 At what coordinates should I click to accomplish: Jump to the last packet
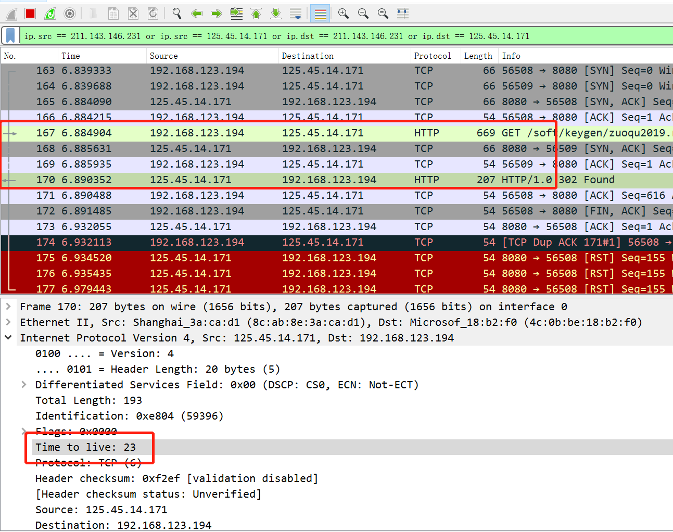point(276,14)
